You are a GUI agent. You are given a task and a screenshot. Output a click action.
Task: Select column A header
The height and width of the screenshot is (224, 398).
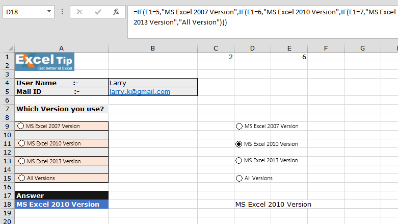coord(62,48)
